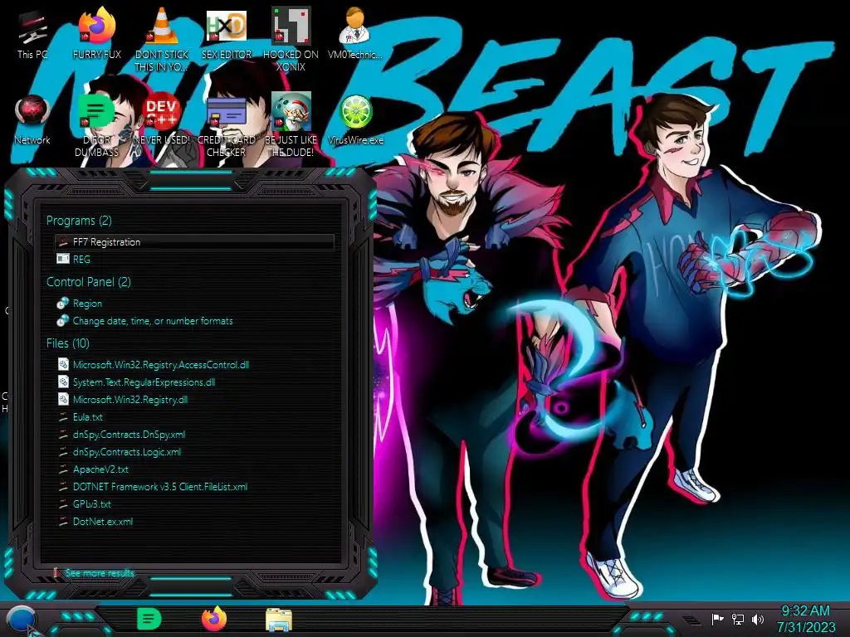
Task: Launch the VirusWire.exe LimeWire icon
Action: [x=355, y=119]
